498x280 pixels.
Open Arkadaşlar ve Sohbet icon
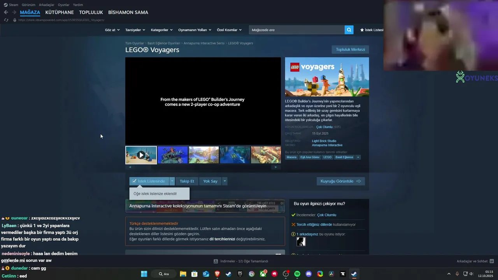point(492,261)
